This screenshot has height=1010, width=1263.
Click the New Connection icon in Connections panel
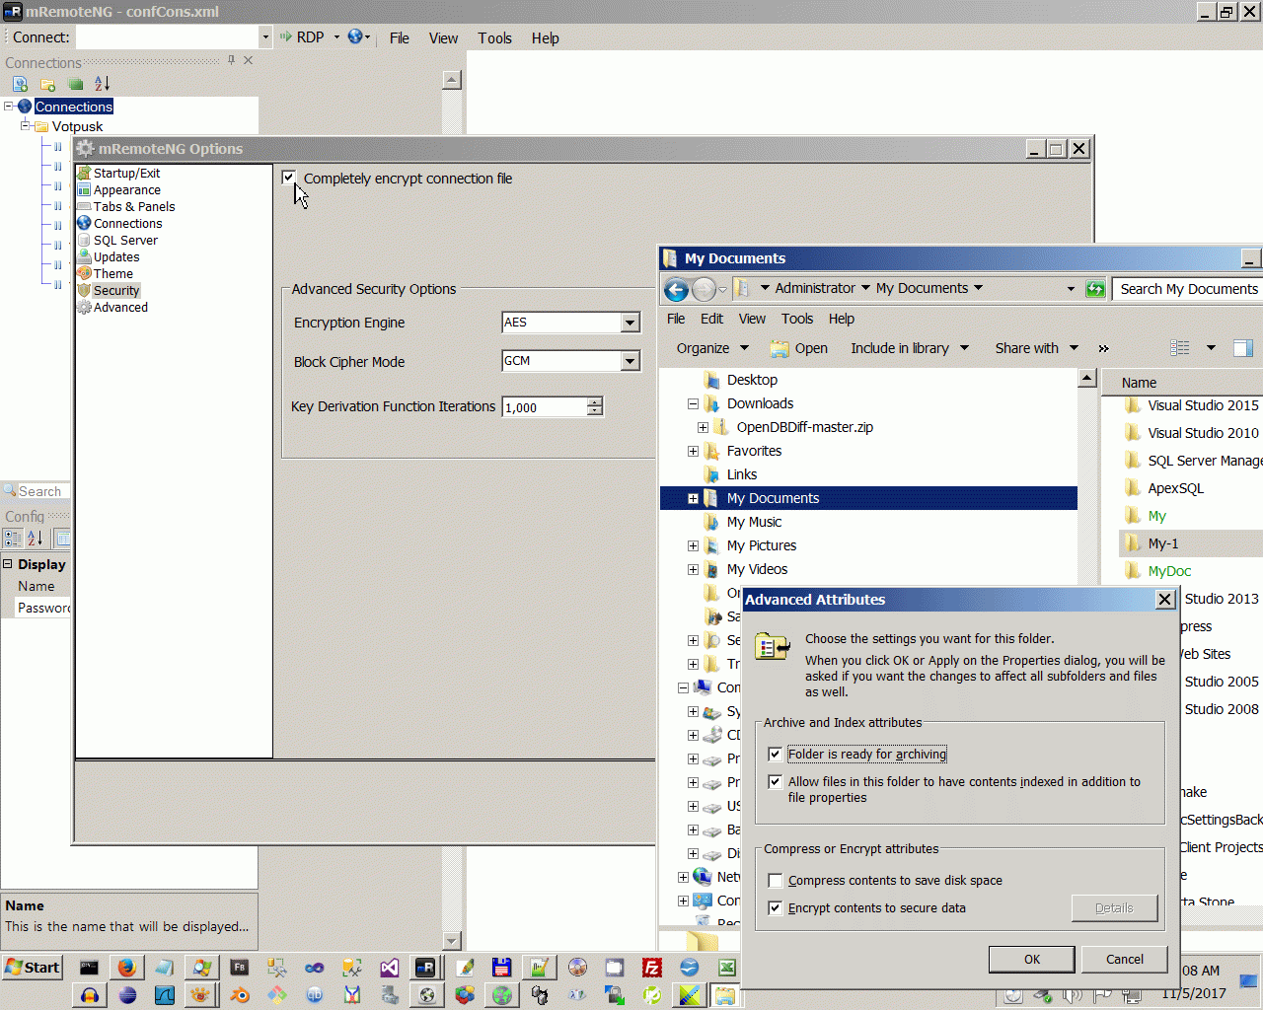pos(20,84)
